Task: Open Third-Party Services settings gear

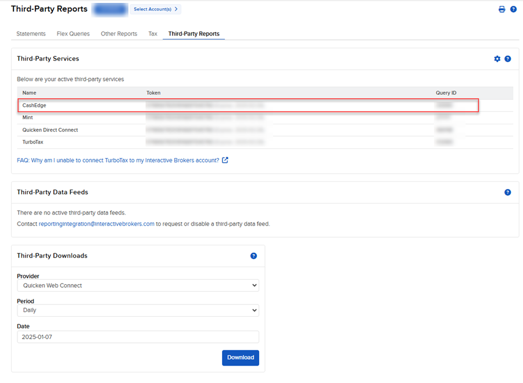Action: click(x=497, y=59)
